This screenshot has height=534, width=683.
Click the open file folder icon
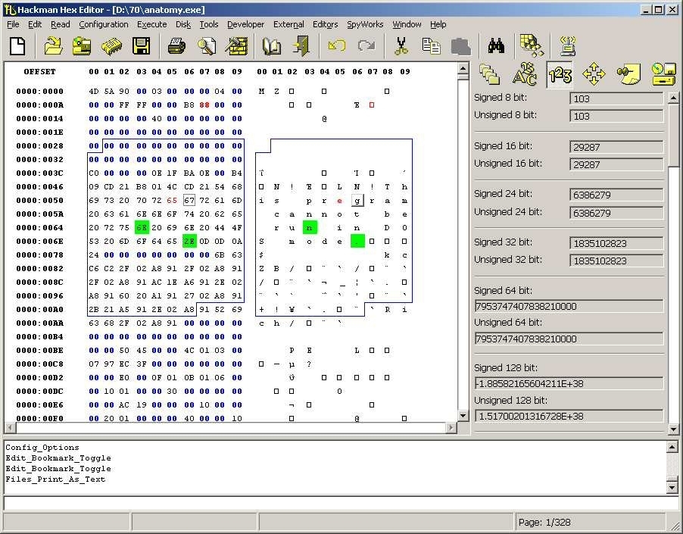click(x=53, y=45)
